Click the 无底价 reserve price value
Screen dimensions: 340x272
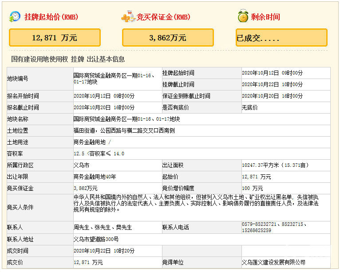click(x=249, y=107)
